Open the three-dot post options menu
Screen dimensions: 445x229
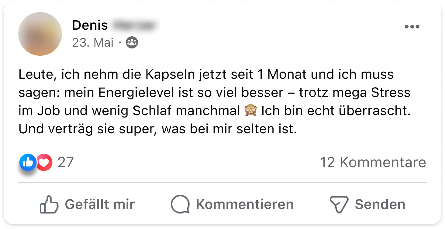coord(412,27)
